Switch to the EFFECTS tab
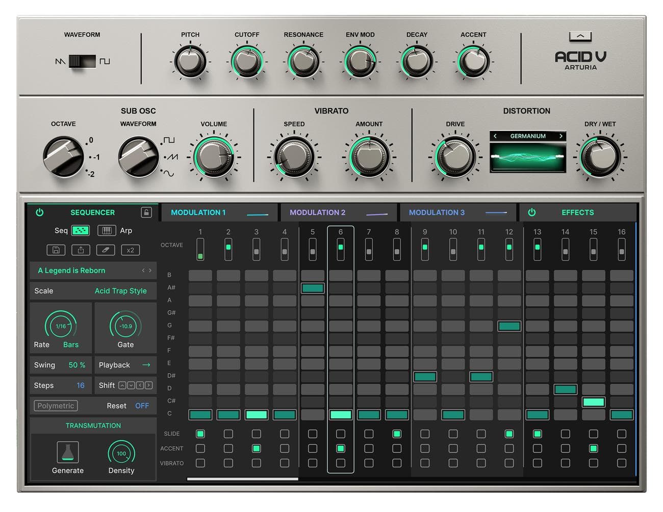Image resolution: width=663 pixels, height=512 pixels. (577, 212)
